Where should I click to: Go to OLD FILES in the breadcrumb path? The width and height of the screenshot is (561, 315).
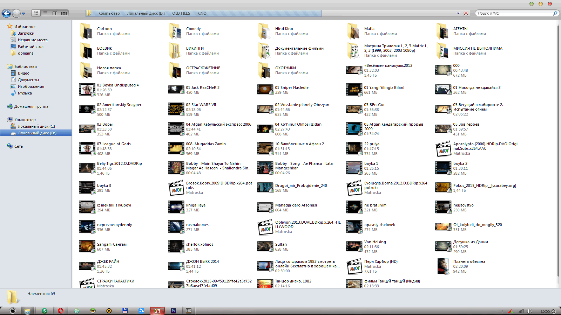(x=181, y=13)
